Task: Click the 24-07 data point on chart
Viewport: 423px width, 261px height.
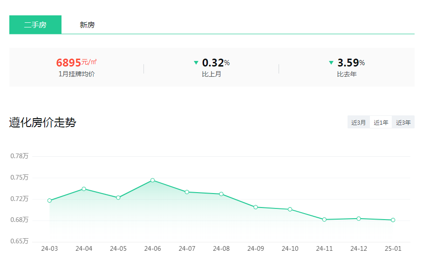Action: (187, 192)
